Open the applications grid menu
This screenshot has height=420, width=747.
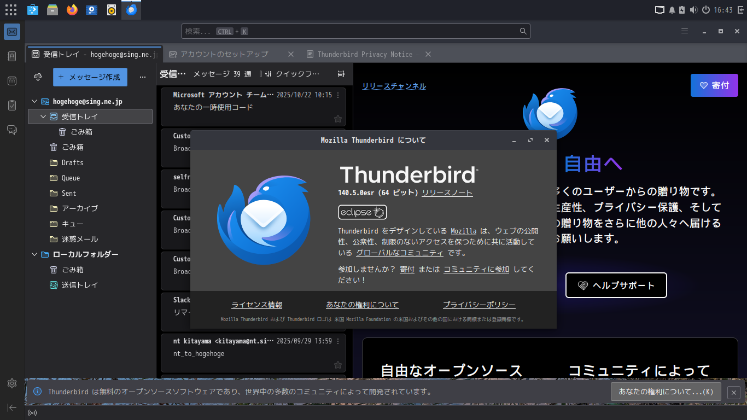tap(10, 9)
